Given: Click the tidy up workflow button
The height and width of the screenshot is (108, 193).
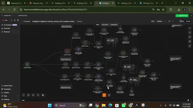Looking at the screenshot, I should point(43,95).
